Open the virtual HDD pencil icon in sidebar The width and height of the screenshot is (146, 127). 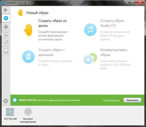[x=6, y=34]
